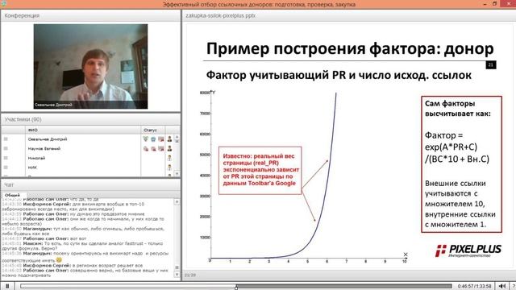This screenshot has width=516, height=290.
Task: Click participants list scroll-down arrow
Action: [177, 174]
